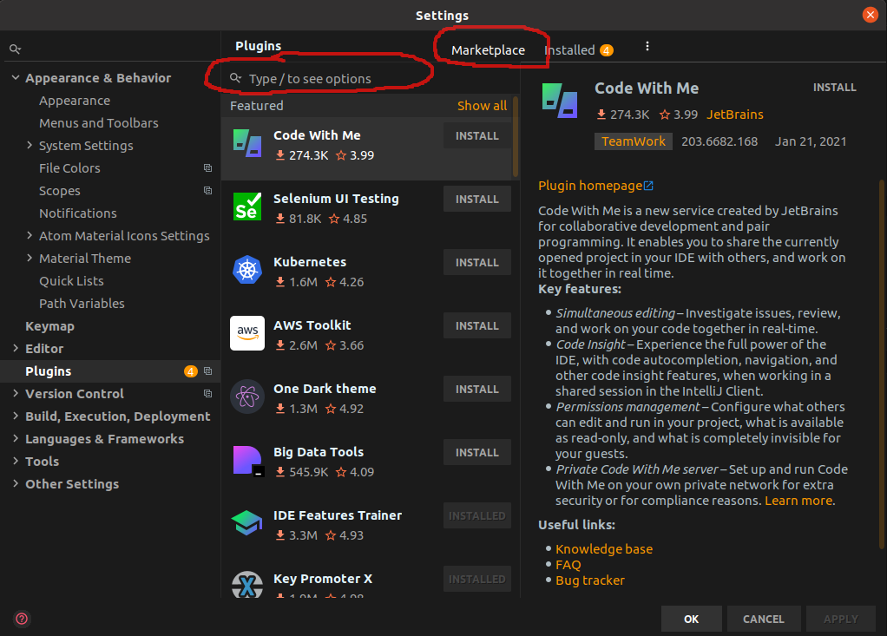Viewport: 887px width, 636px height.
Task: Click the project-level icon next to Scopes
Action: (207, 191)
